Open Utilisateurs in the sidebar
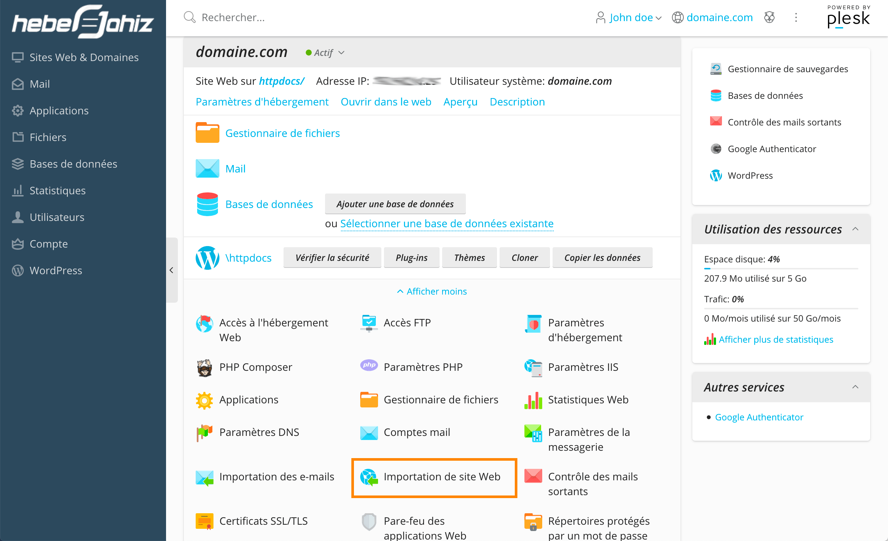This screenshot has width=888, height=541. (48, 217)
